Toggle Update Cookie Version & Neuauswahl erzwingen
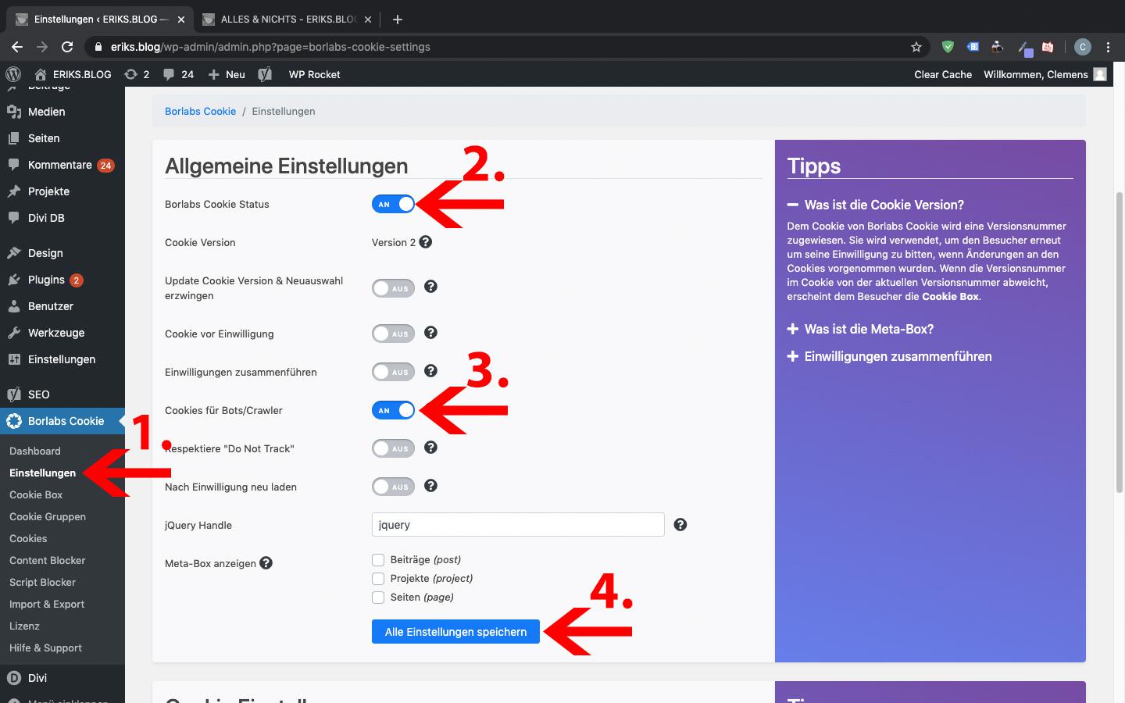Image resolution: width=1125 pixels, height=703 pixels. point(393,288)
